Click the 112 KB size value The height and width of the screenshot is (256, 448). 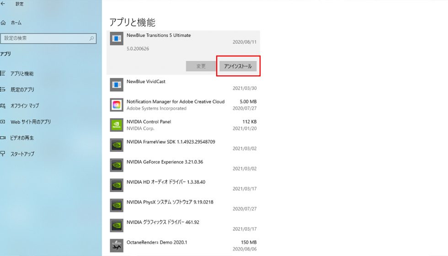point(250,122)
